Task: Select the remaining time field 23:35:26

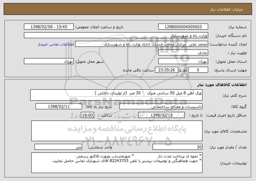Action: 166,70
